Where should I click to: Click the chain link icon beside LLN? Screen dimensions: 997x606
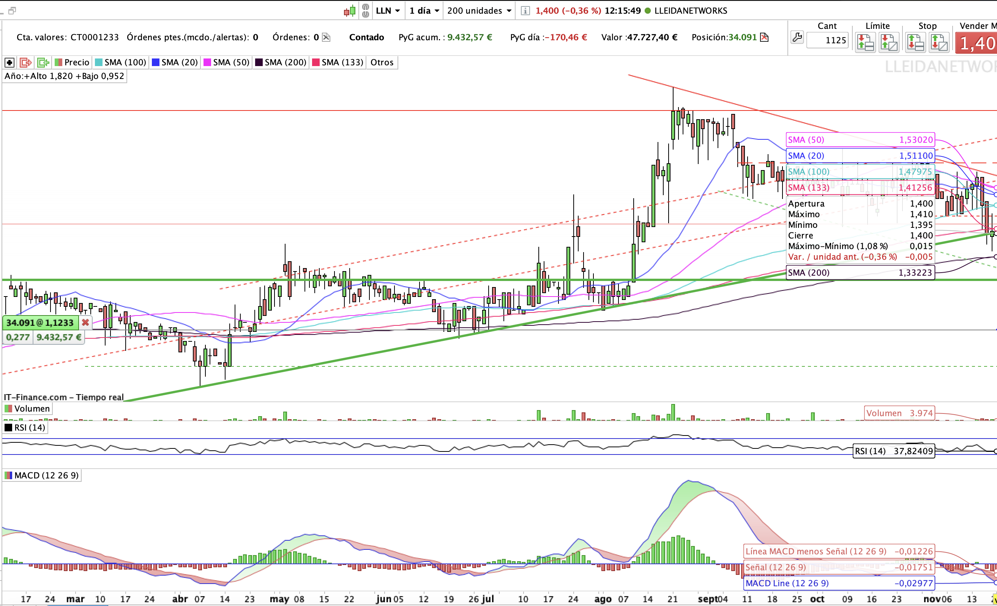click(365, 11)
